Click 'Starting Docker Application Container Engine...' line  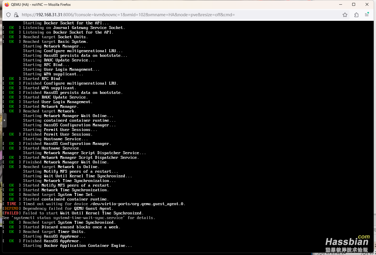pos(77,245)
